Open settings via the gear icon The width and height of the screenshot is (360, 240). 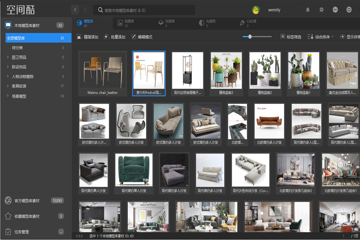[321, 9]
